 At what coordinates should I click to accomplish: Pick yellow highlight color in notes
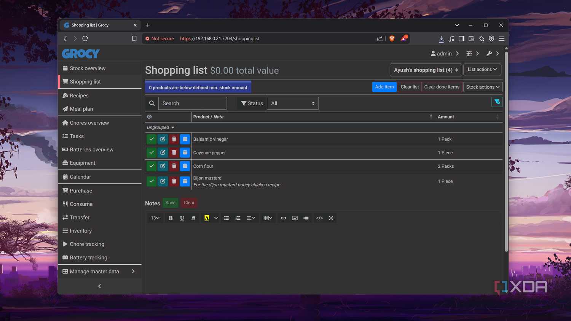coord(207,218)
